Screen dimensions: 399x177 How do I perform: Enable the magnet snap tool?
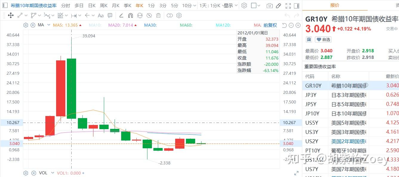pyautogui.click(x=130, y=16)
